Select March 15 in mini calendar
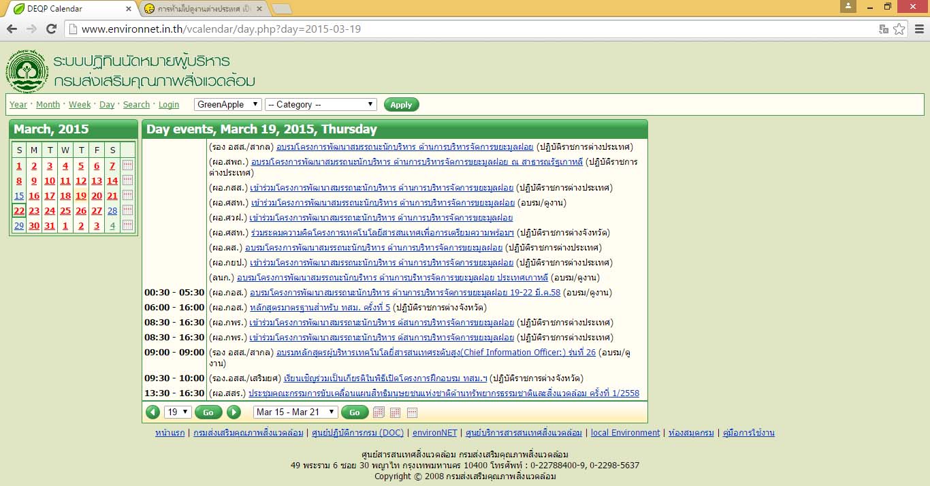This screenshot has width=930, height=486. coord(19,195)
